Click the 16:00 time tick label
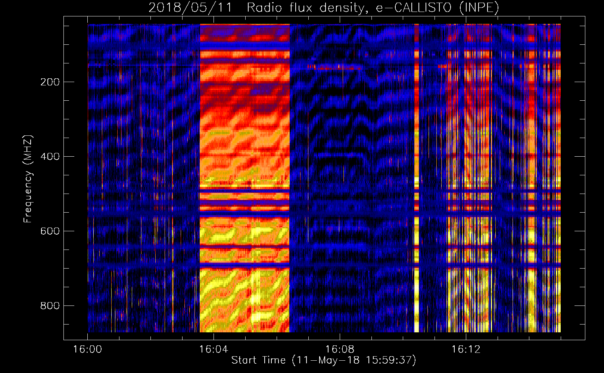The height and width of the screenshot is (373, 604). (87, 350)
